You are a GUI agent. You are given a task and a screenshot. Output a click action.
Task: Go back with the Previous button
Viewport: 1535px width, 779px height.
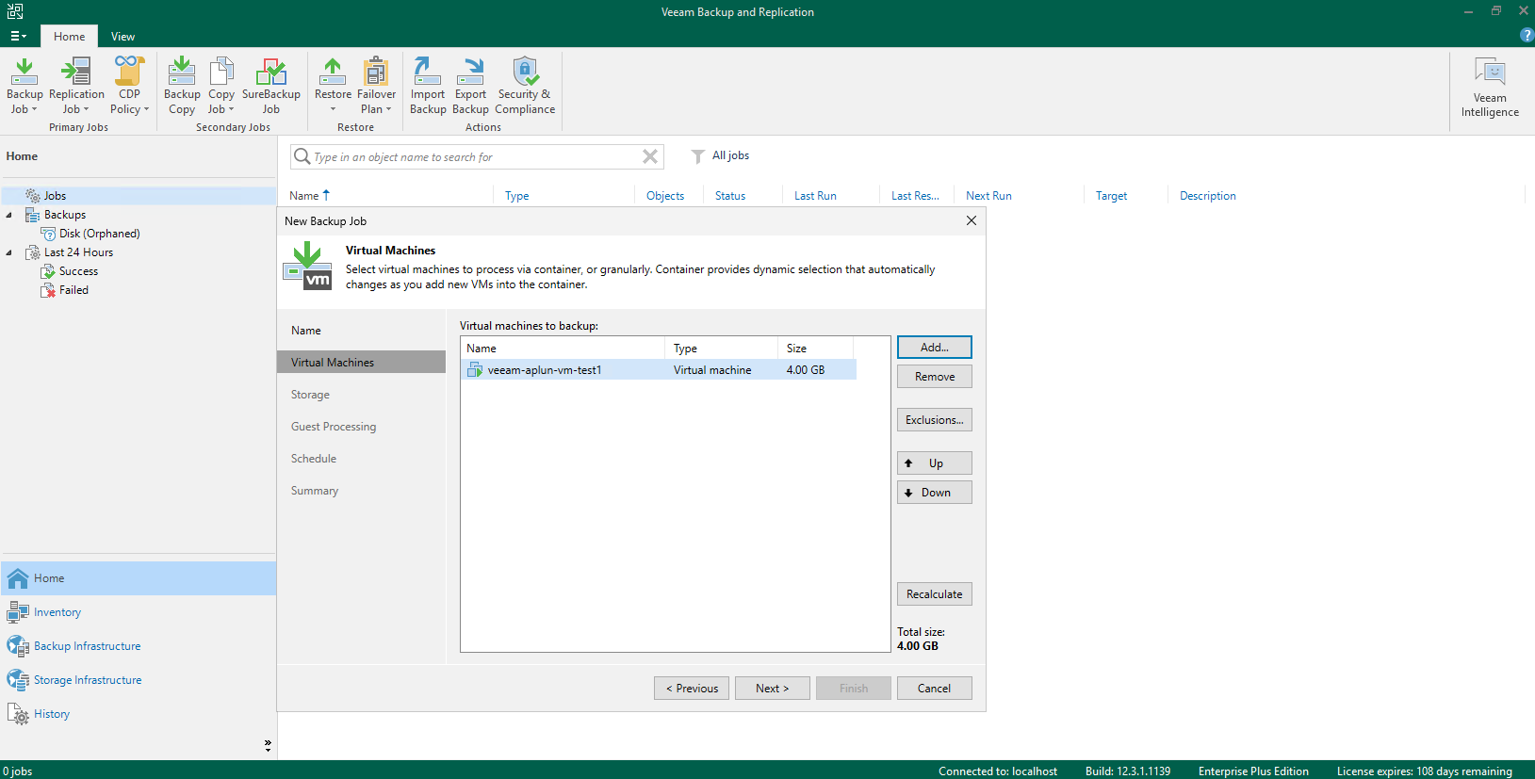coord(692,689)
